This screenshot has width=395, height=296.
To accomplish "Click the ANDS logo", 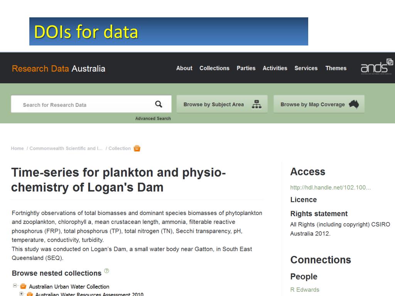I will pos(376,67).
